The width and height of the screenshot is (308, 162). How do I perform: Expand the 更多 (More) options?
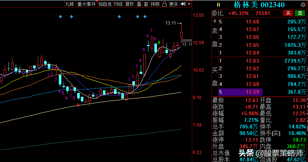(173, 4)
